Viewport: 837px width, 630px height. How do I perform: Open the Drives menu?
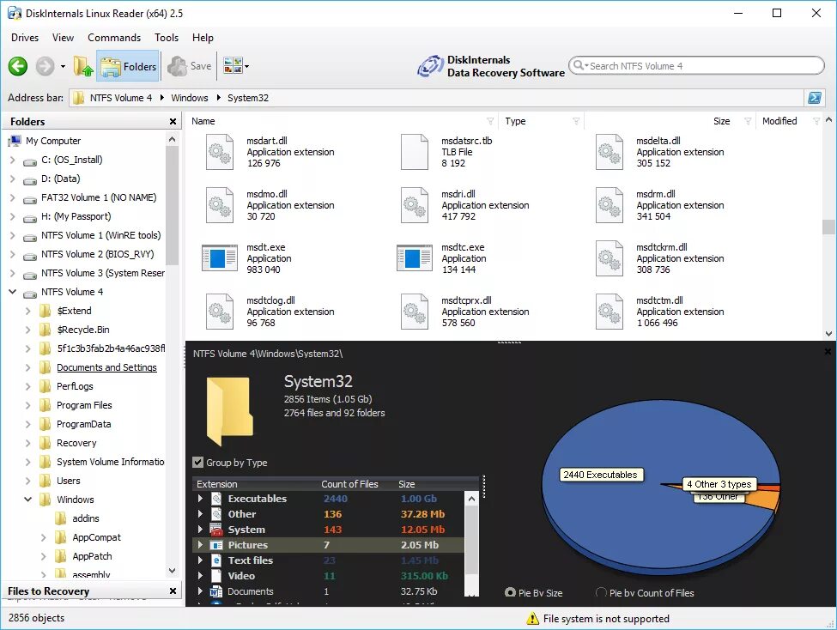[x=25, y=38]
